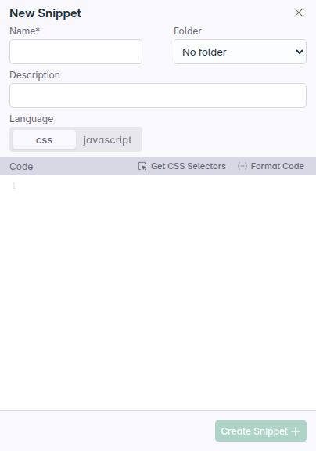Click the Folder dropdown chevron arrow

tap(300, 52)
